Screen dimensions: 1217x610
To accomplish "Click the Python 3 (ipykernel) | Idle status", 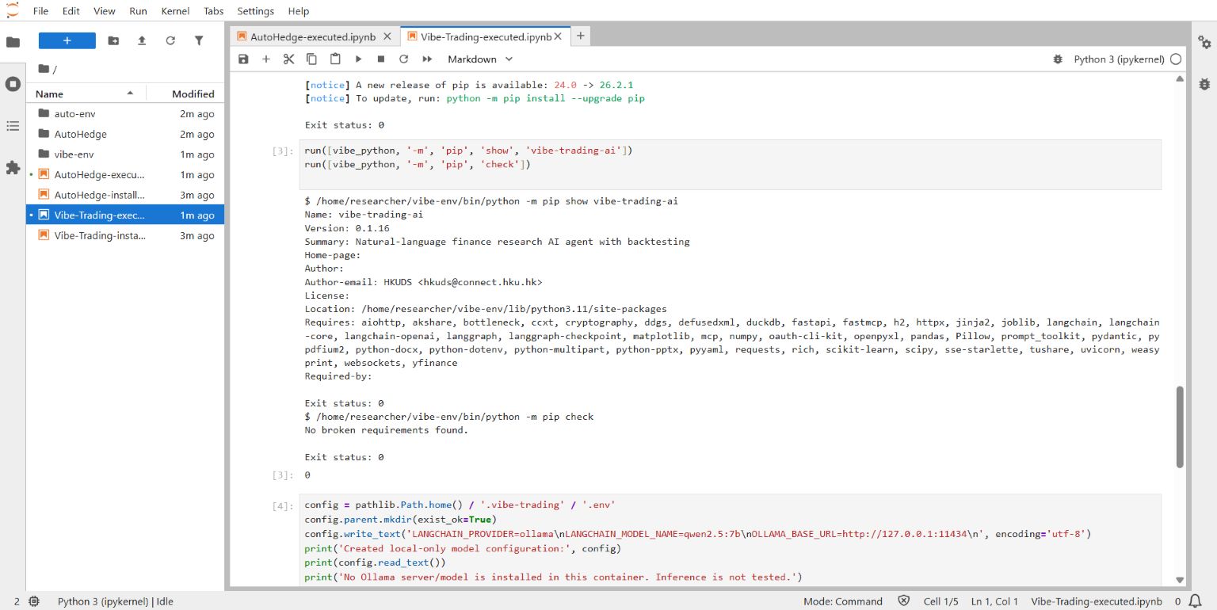I will pyautogui.click(x=115, y=601).
